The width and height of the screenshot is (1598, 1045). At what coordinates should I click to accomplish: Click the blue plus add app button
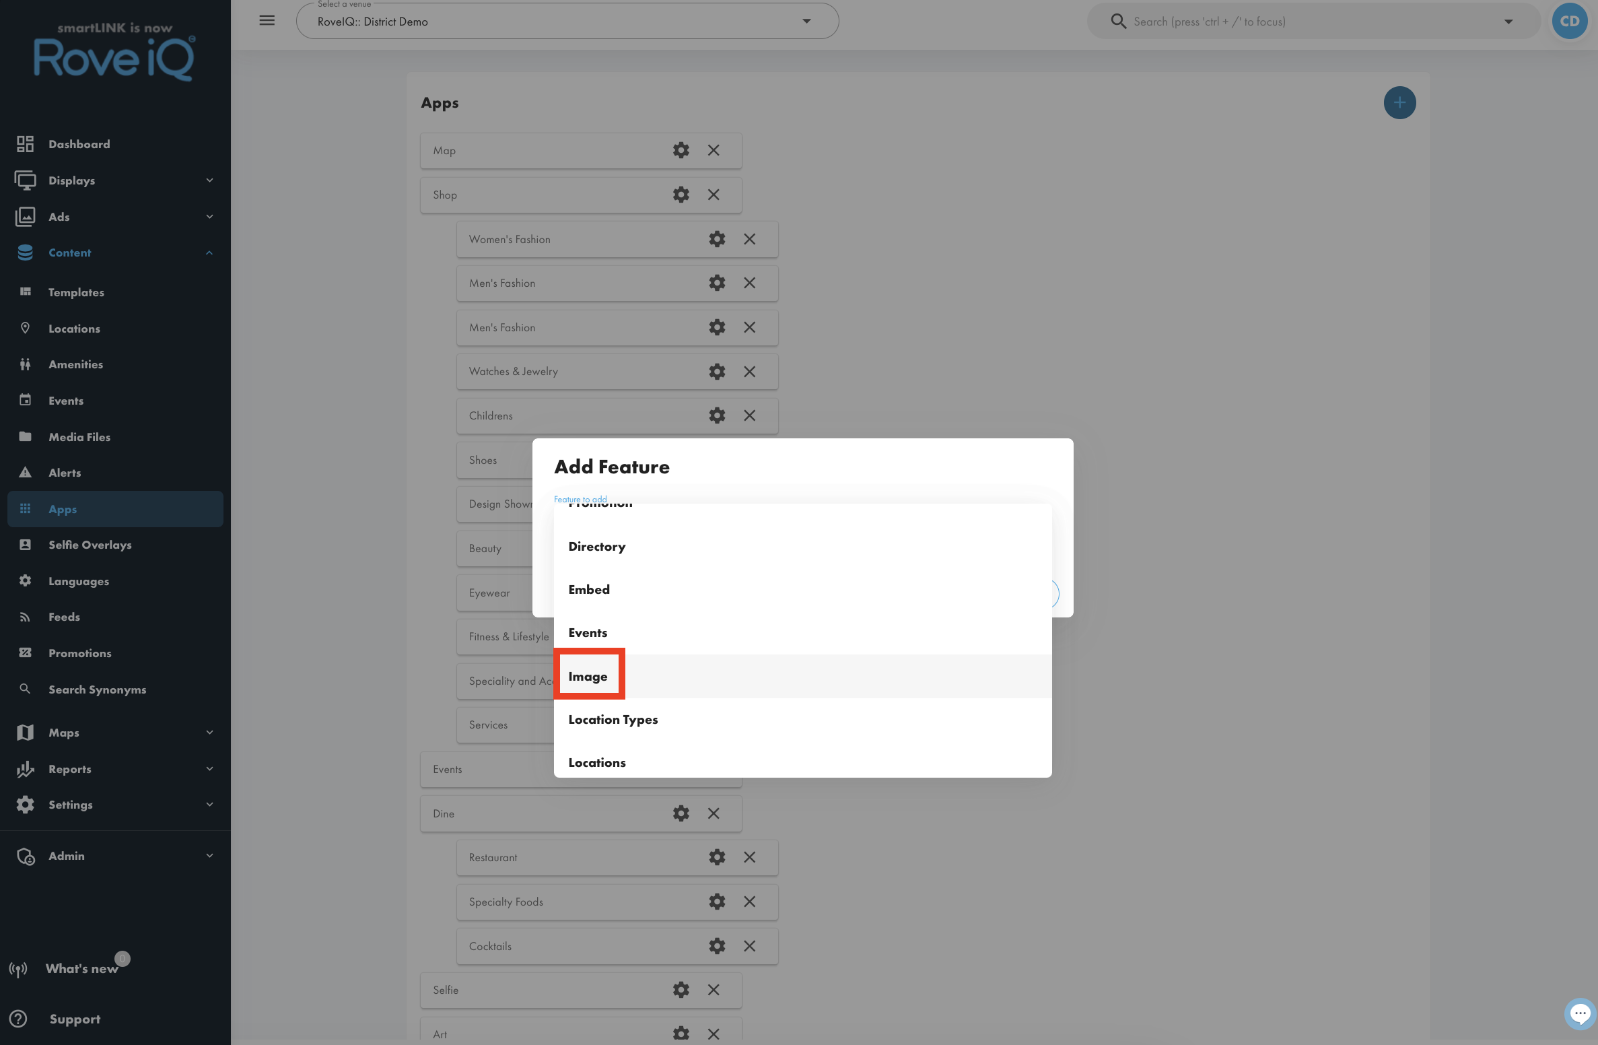pyautogui.click(x=1399, y=103)
